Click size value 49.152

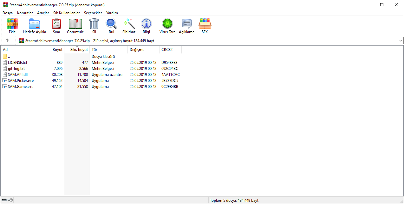tap(57, 81)
